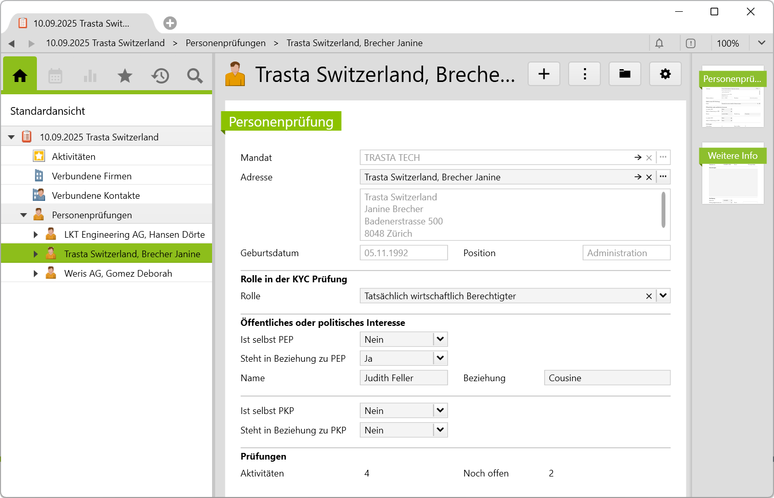Click the plus add button in header
The height and width of the screenshot is (498, 774).
coord(544,74)
